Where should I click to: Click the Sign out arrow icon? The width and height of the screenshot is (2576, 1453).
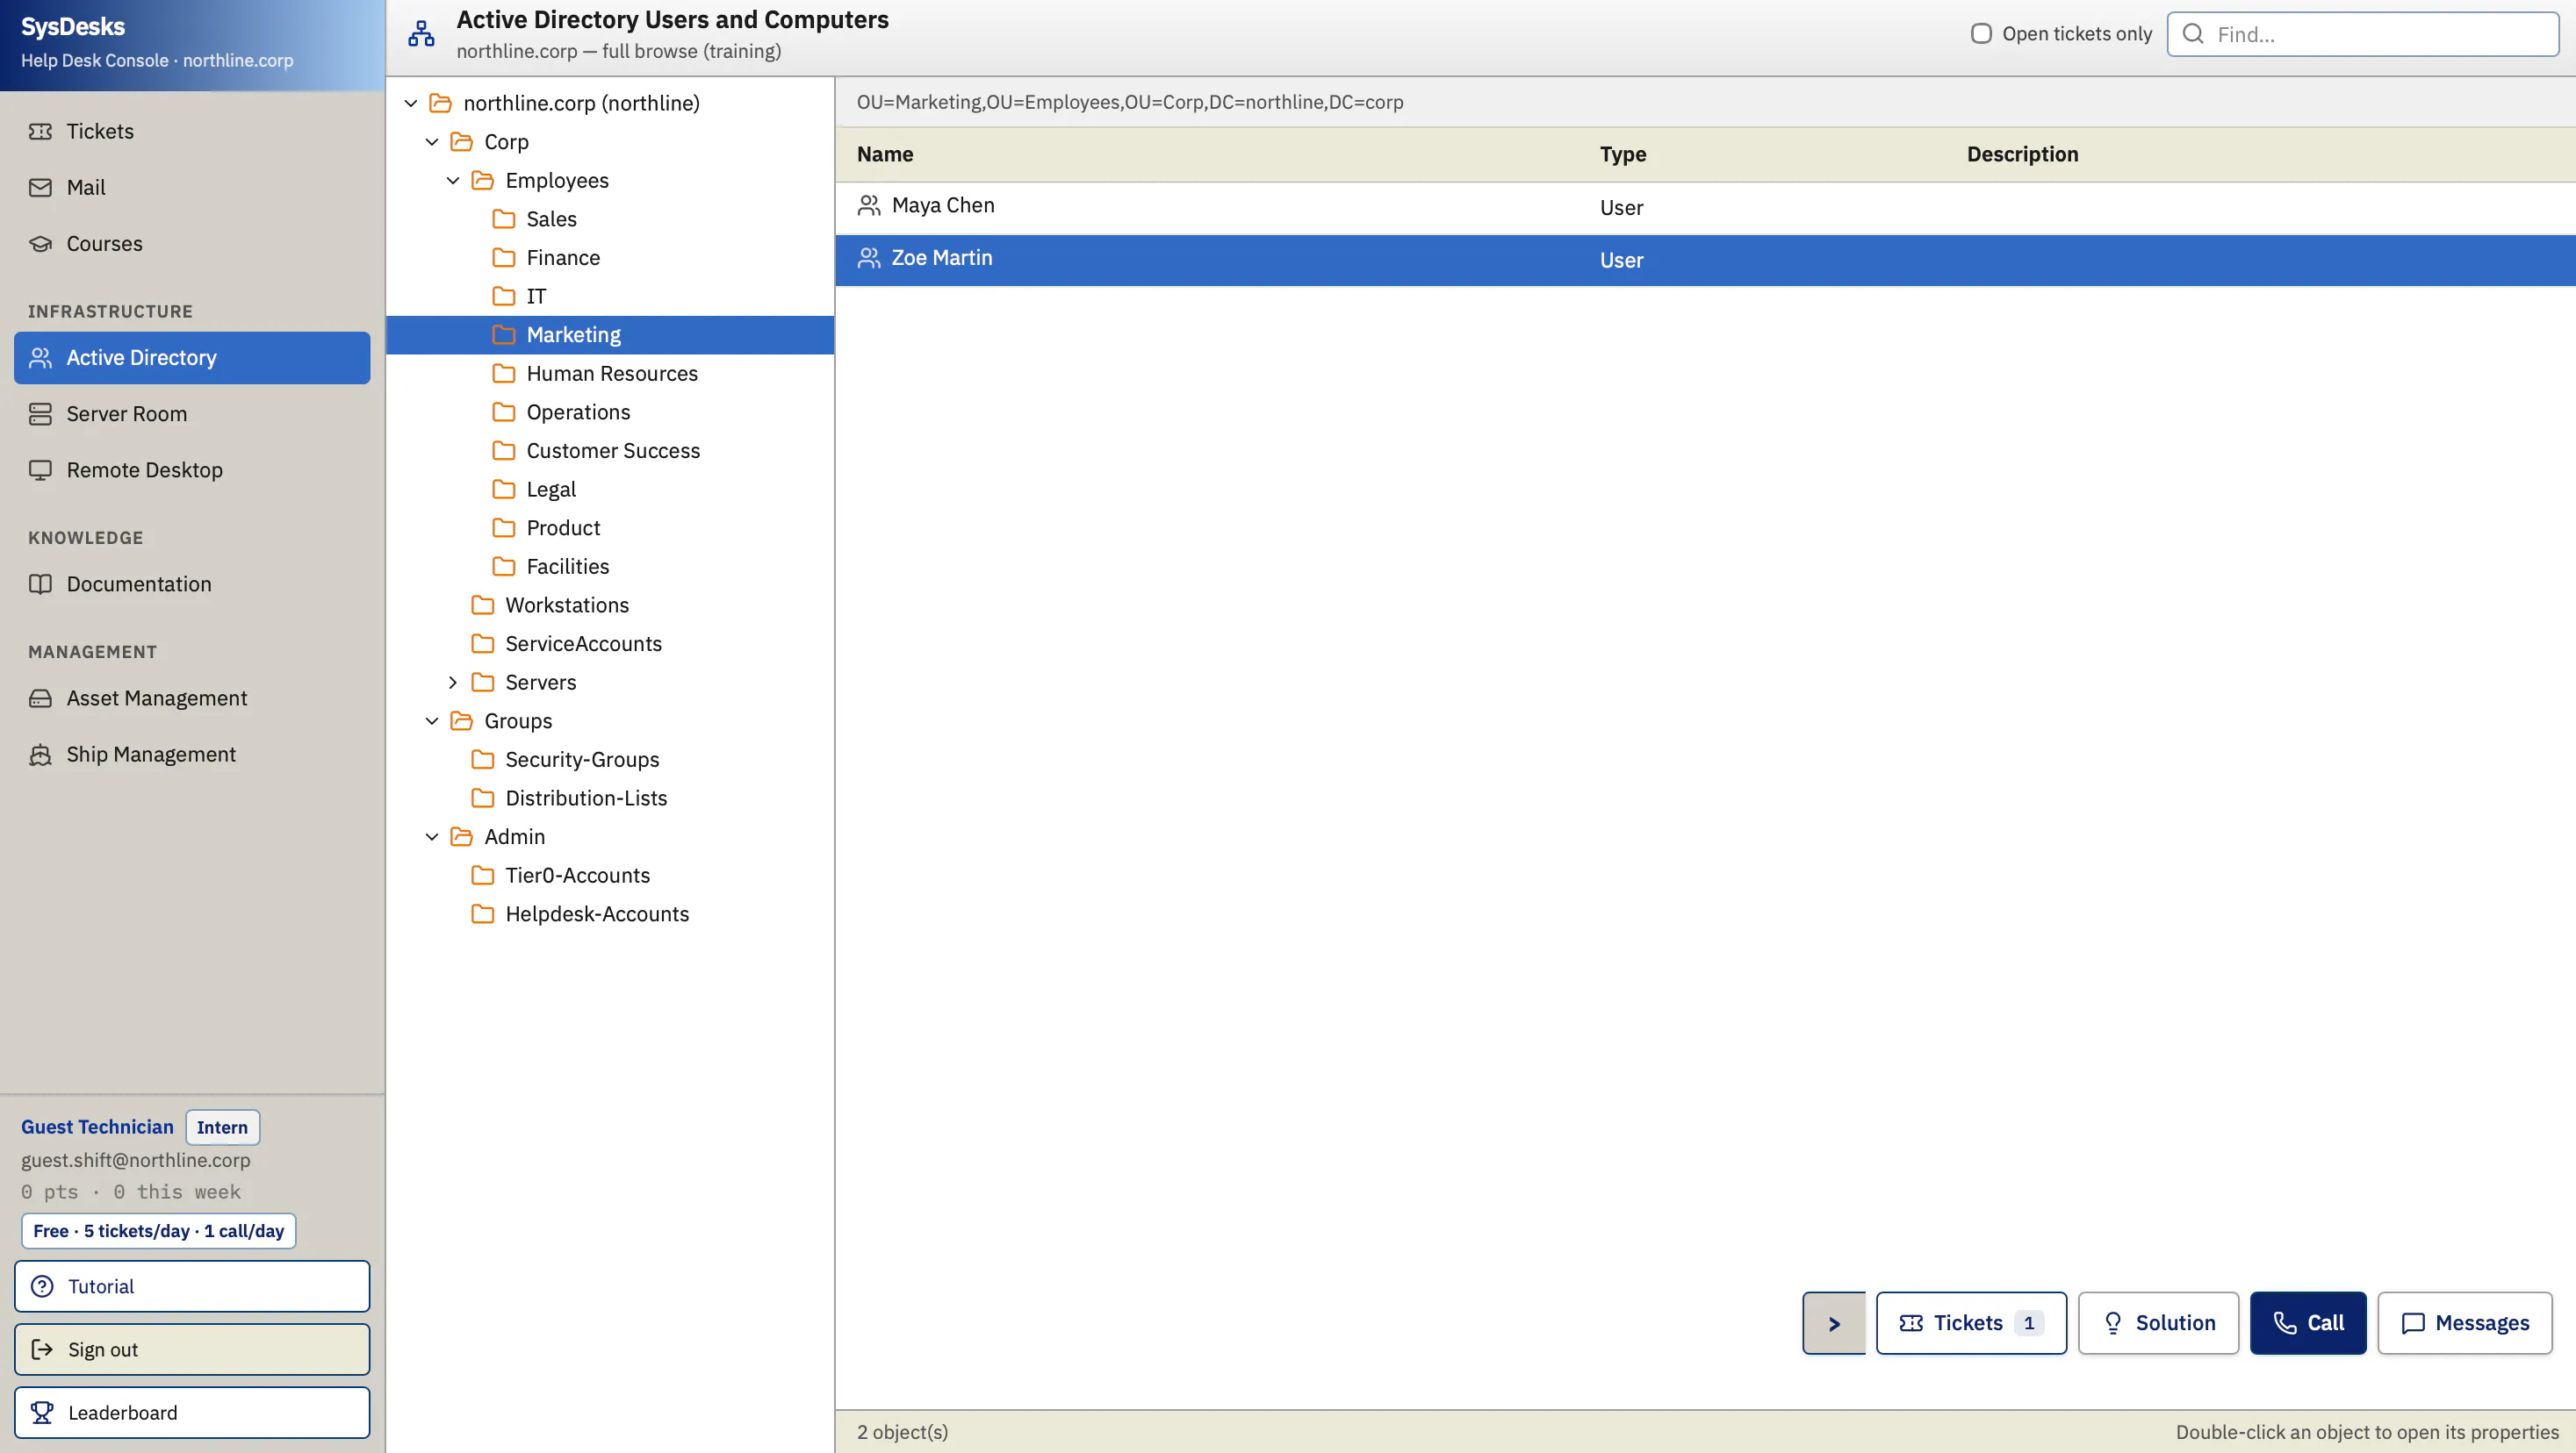(42, 1349)
